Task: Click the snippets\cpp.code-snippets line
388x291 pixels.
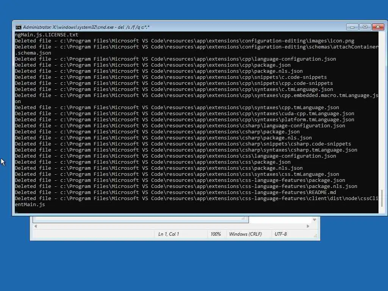Action: [x=174, y=83]
